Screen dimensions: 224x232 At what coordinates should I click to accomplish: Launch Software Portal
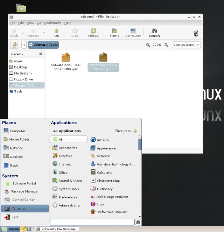pos(20,183)
